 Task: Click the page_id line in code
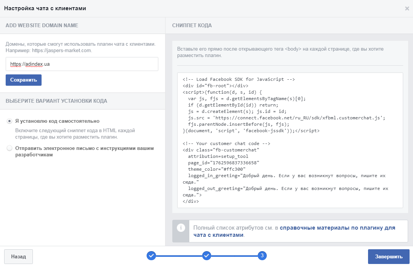point(224,163)
